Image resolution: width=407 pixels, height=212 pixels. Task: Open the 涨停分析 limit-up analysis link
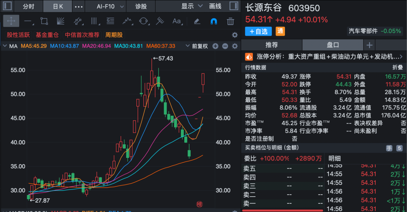[x=324, y=57]
